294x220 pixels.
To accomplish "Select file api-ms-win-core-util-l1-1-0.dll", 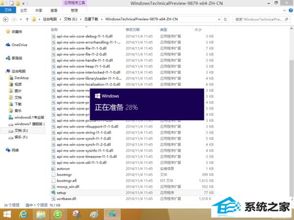I will coord(81,163).
